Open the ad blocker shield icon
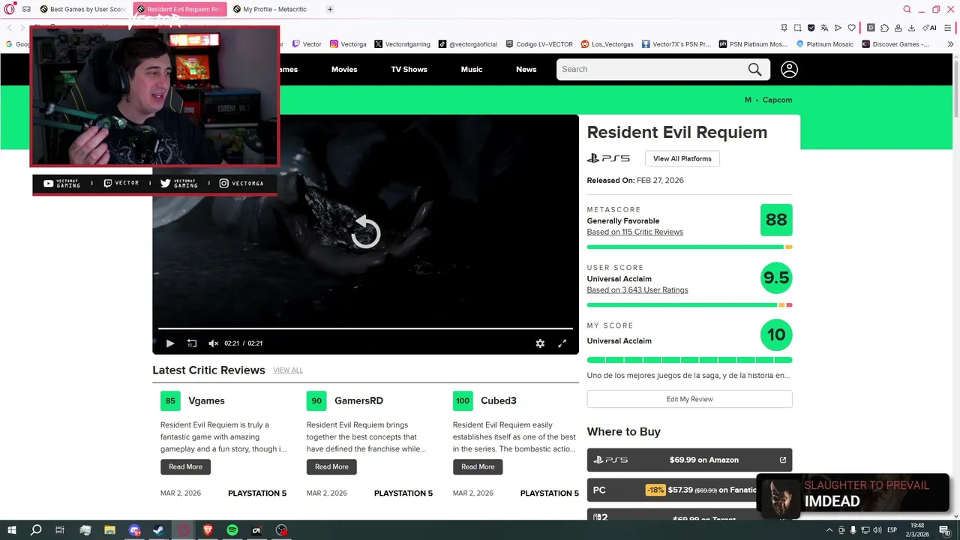Viewport: 960px width, 540px height. [811, 28]
